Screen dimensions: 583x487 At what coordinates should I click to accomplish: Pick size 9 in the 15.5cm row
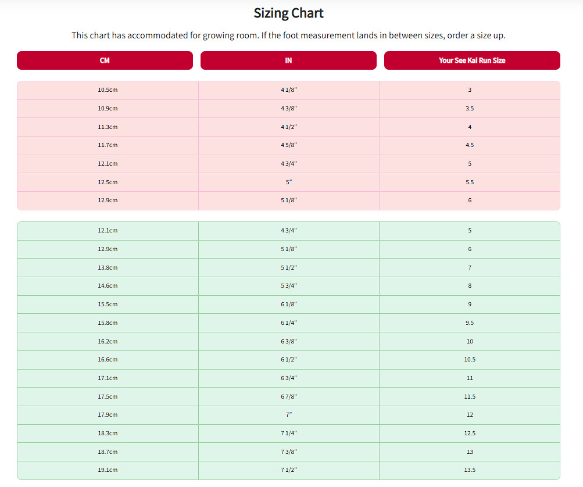[470, 305]
